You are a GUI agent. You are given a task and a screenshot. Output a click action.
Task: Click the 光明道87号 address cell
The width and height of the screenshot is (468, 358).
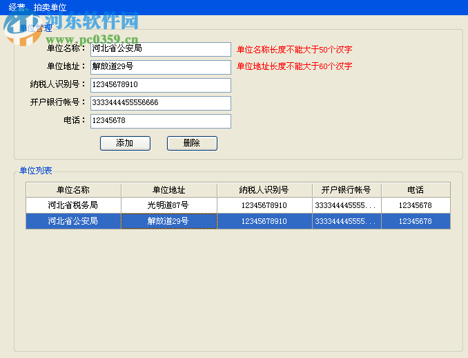click(x=169, y=205)
